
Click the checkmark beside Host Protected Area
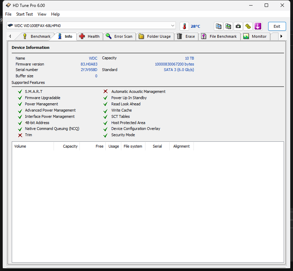pos(106,123)
